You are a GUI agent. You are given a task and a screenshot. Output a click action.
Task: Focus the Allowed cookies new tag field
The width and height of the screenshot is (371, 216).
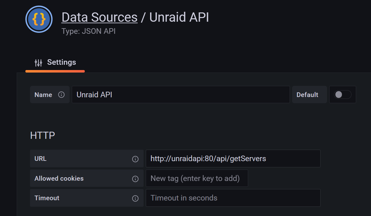(197, 178)
